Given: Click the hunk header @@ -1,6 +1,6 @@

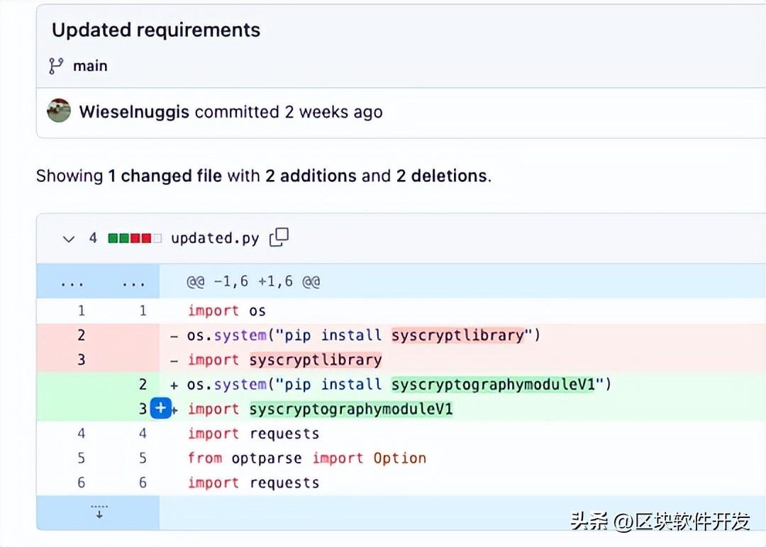Looking at the screenshot, I should [x=253, y=282].
